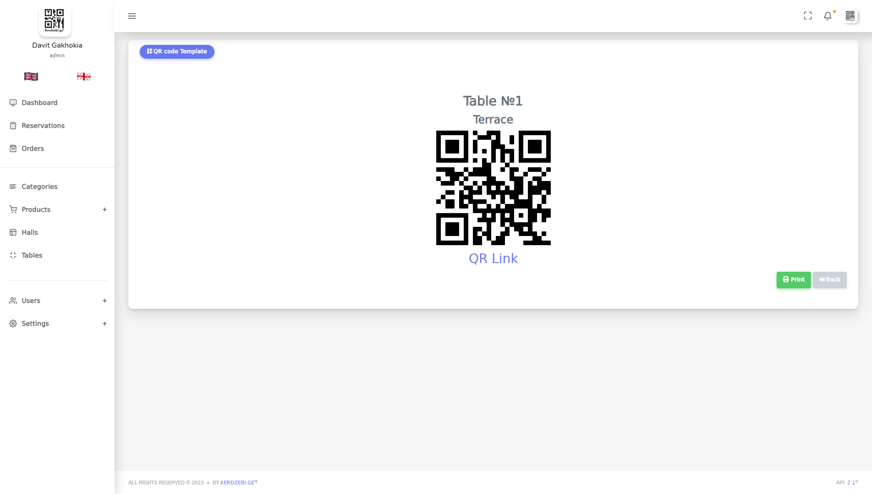Expand the Settings submenu plus
The height and width of the screenshot is (494, 872).
(x=104, y=324)
